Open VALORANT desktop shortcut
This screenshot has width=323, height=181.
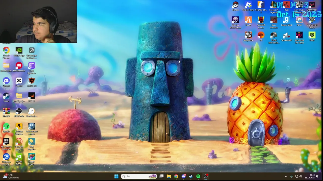pos(312,6)
